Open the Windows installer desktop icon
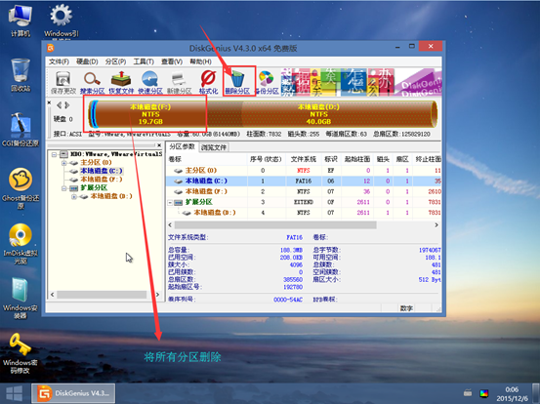This screenshot has width=540, height=404. click(21, 298)
